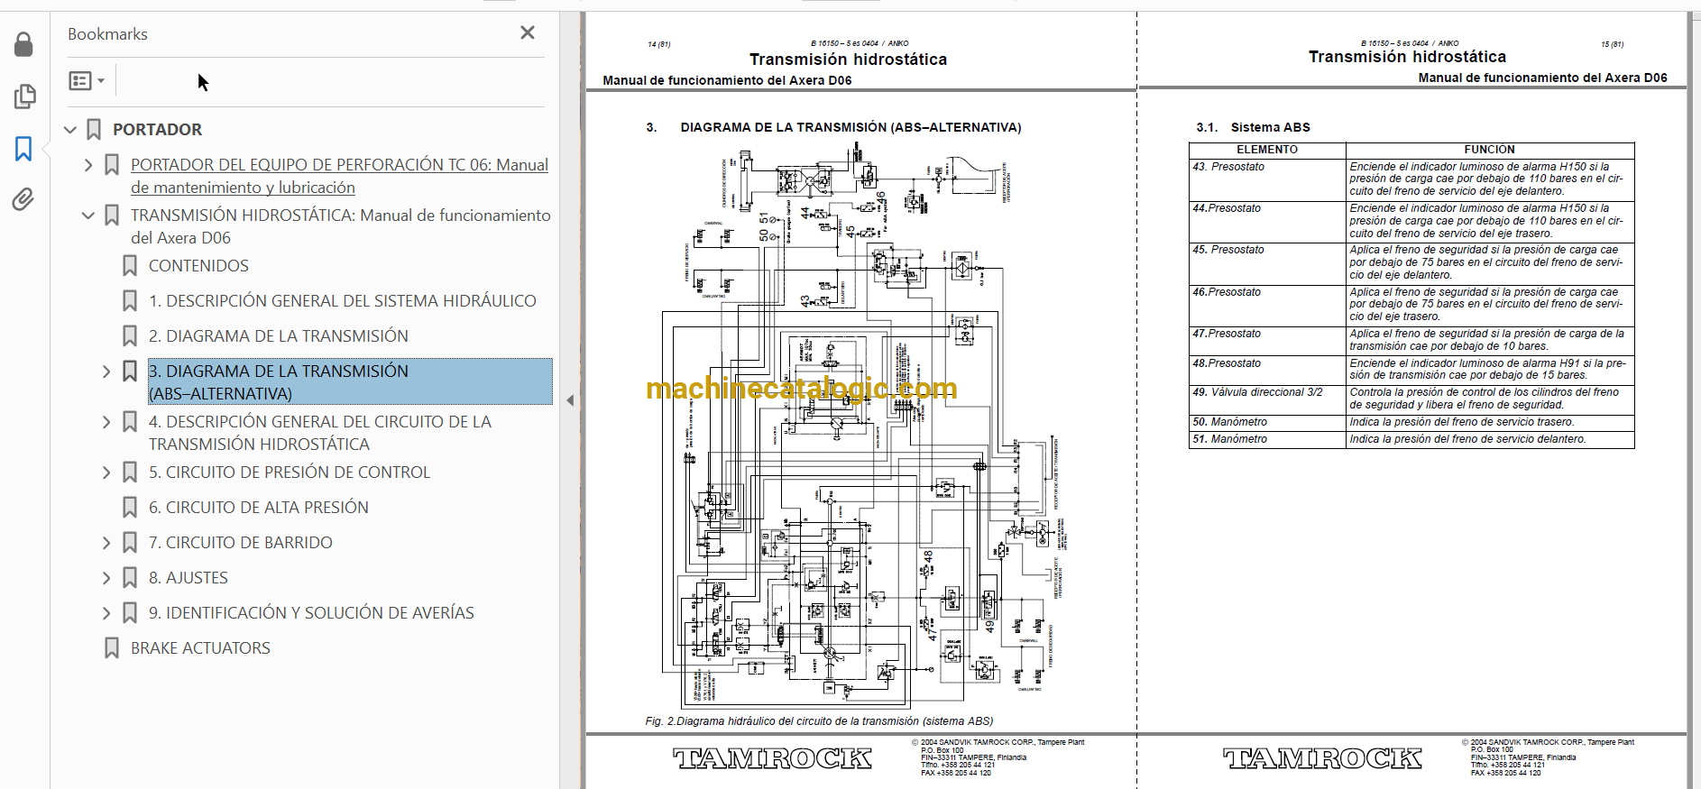The image size is (1701, 789).
Task: Go to 5. CIRCUITO DE PRESIÓN DE CONTROL
Action: pyautogui.click(x=290, y=472)
